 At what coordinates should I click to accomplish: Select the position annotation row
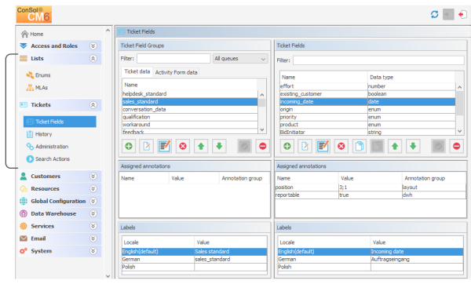pyautogui.click(x=371, y=188)
